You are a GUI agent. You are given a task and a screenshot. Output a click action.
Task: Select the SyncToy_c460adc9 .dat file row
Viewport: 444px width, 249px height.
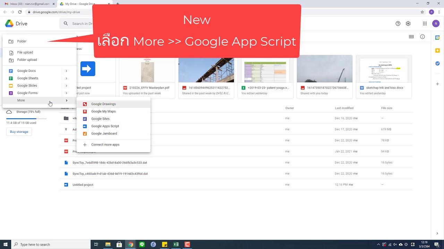236,174
